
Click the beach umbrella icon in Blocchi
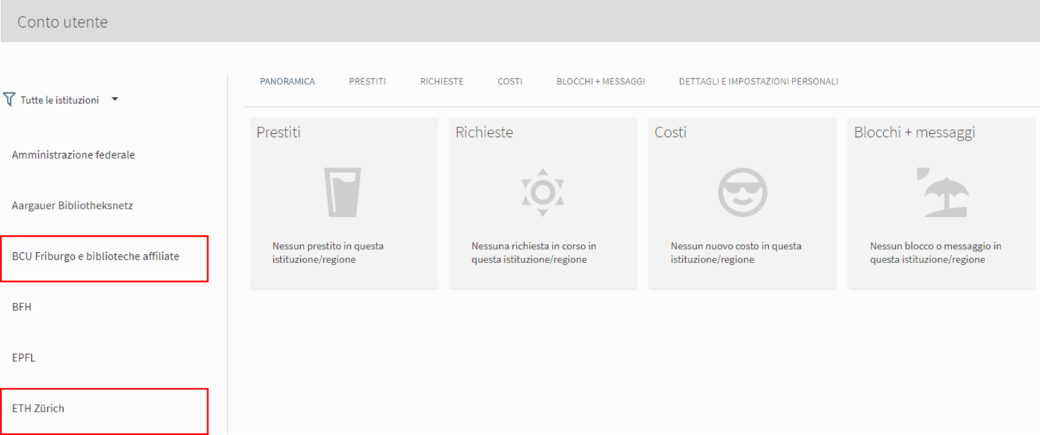942,192
